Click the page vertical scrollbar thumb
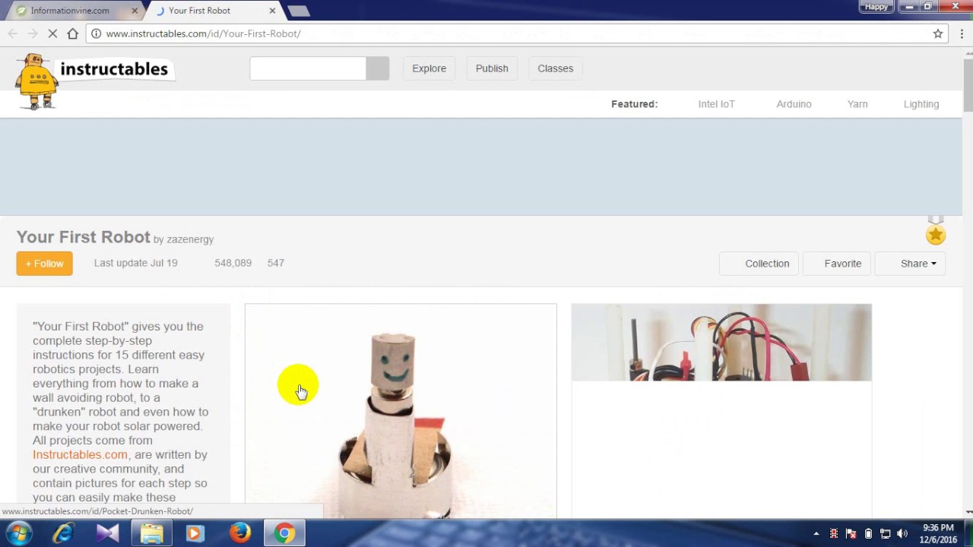 968,86
